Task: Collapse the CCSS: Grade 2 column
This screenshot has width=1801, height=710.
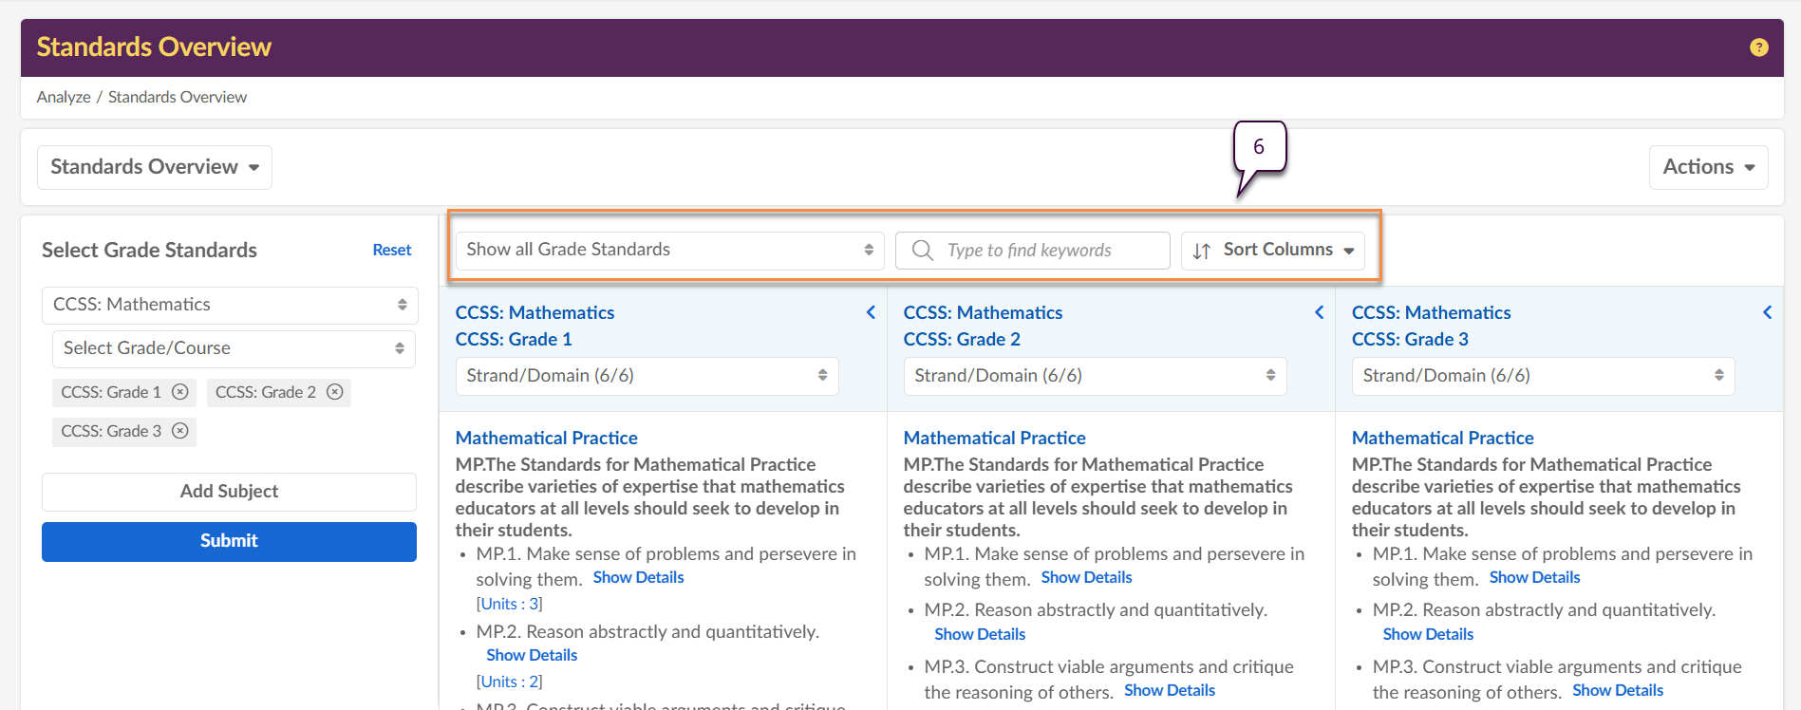Action: pyautogui.click(x=1319, y=312)
